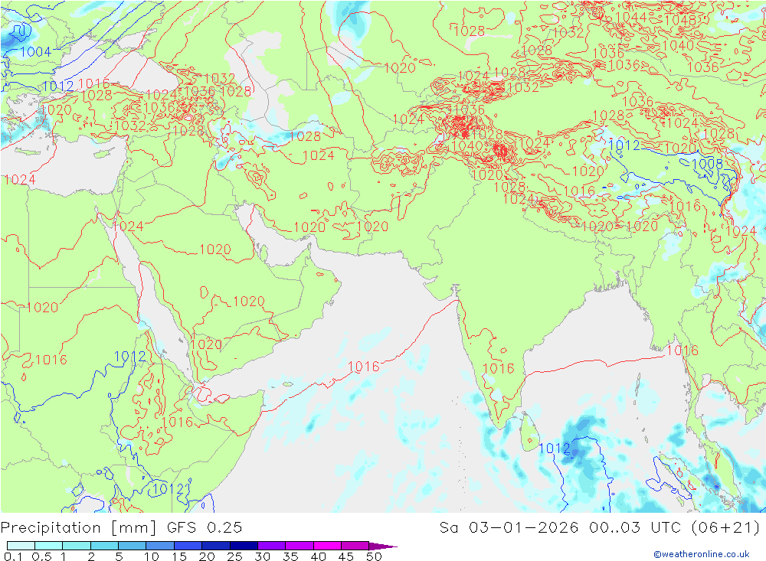766x561 pixels.
Task: Click the legend scale value '0.1'
Action: pyautogui.click(x=13, y=556)
